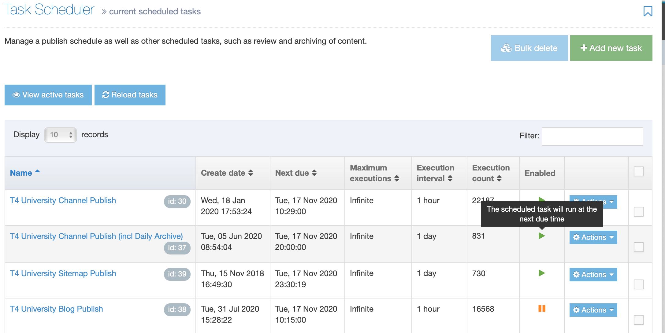Screen dimensions: 665x333
Task: Click the gear icon on Sitemap Publish Actions
Action: (x=577, y=274)
